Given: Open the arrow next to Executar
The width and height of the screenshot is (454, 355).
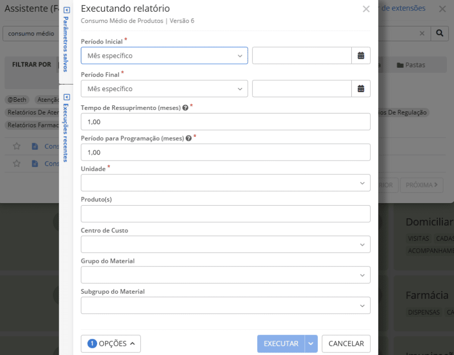Looking at the screenshot, I should [x=311, y=344].
